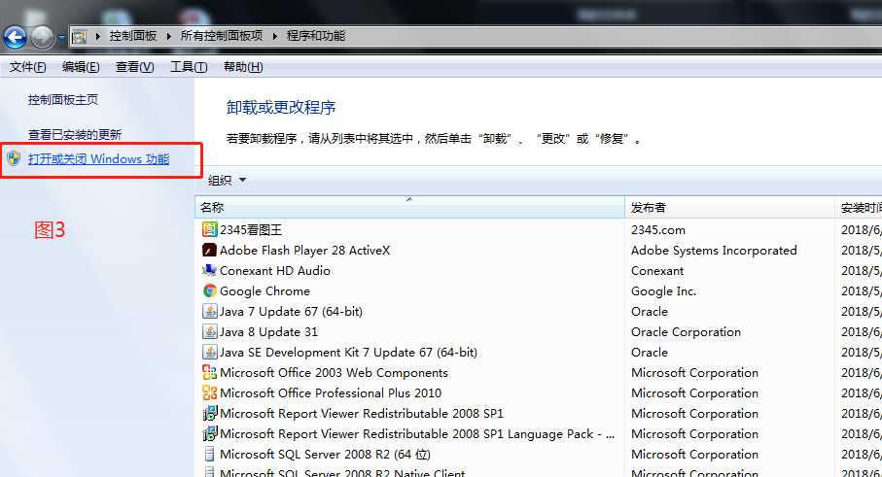Click the Office Professional Plus 2010 icon

(209, 392)
